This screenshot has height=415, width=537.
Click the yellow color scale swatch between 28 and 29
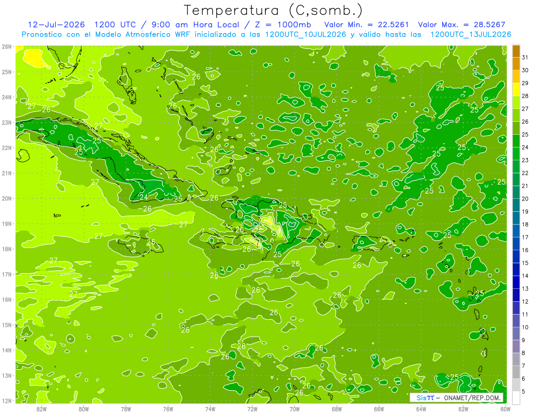click(516, 90)
